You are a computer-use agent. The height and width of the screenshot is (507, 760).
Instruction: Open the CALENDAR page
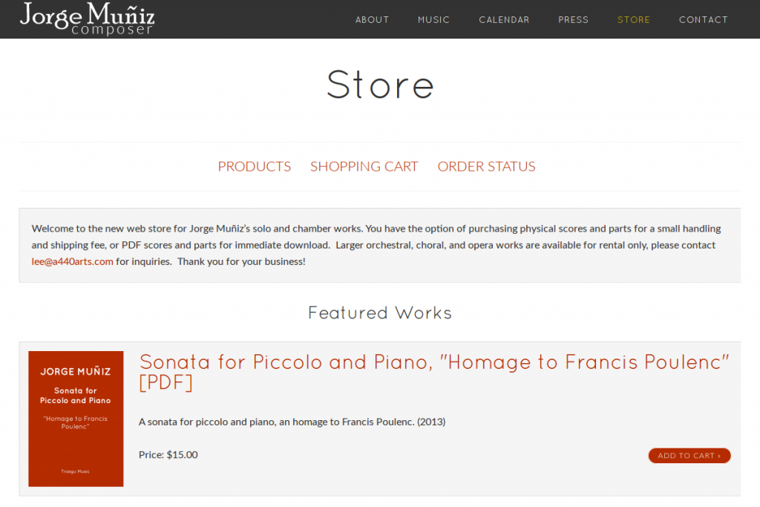pos(504,20)
